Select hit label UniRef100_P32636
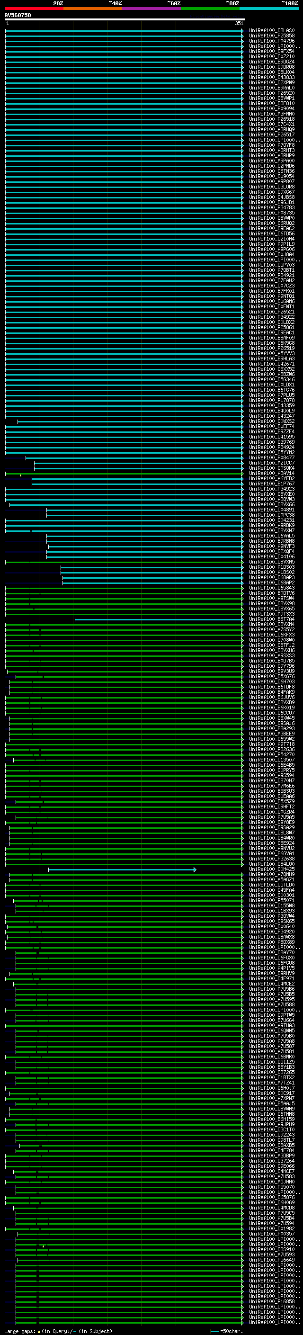 pos(272,749)
